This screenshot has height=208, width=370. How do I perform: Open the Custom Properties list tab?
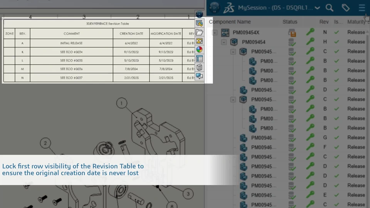[199, 59]
